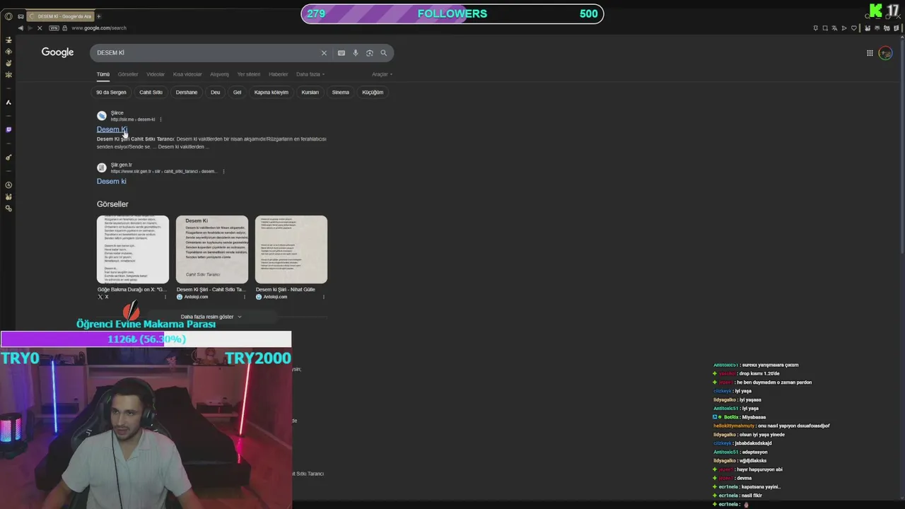The height and width of the screenshot is (509, 905).
Task: Open the on-screen keyboard in search box
Action: [x=341, y=53]
